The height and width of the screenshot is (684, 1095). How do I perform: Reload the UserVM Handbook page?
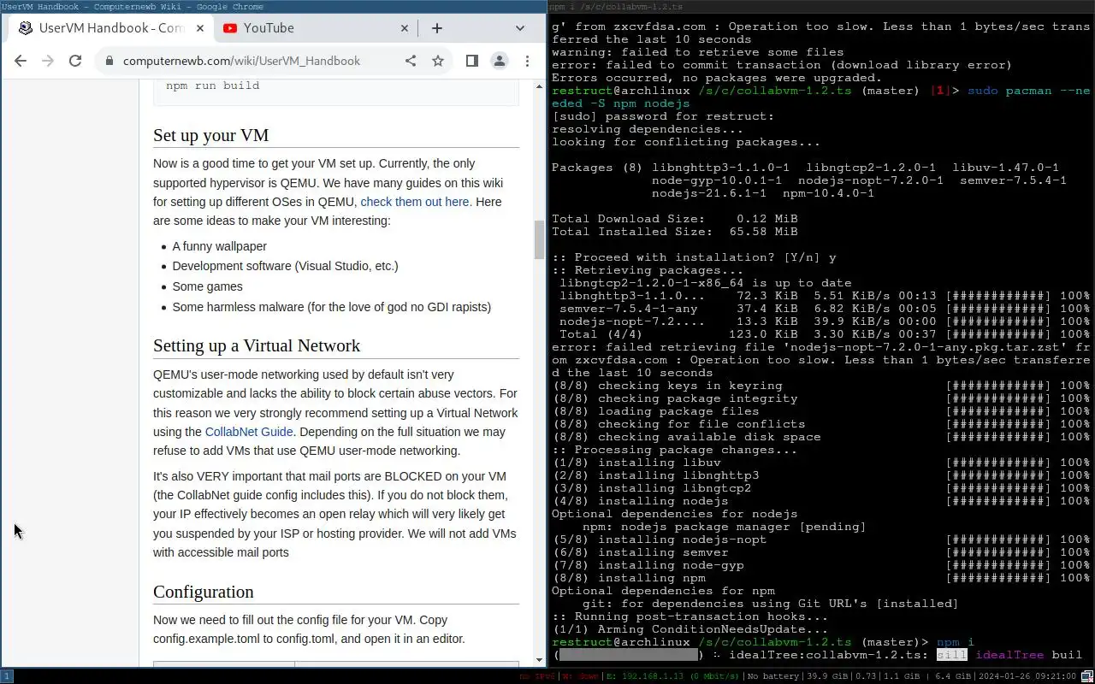(75, 61)
